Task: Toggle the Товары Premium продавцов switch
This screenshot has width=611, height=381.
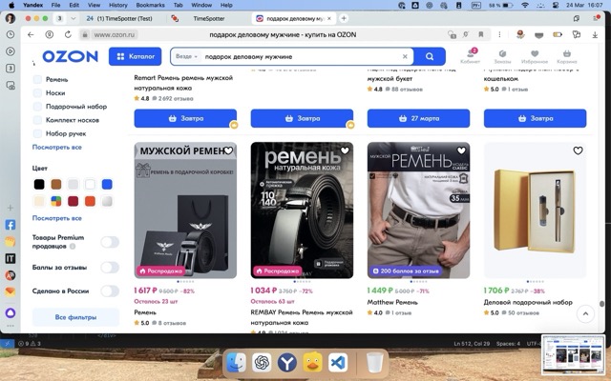Action: pyautogui.click(x=109, y=242)
